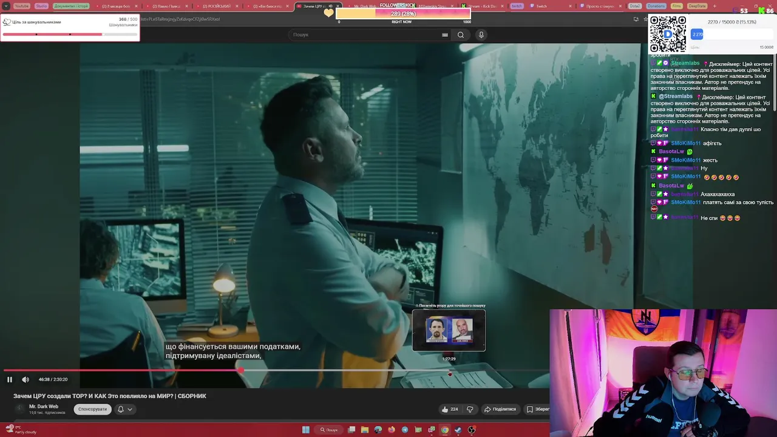Open Microsoft Edge from the taskbar
The width and height of the screenshot is (777, 437).
(x=378, y=430)
